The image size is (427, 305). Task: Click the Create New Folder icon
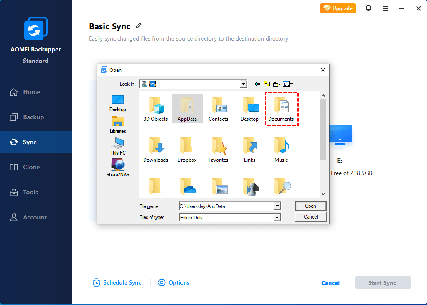pos(276,84)
